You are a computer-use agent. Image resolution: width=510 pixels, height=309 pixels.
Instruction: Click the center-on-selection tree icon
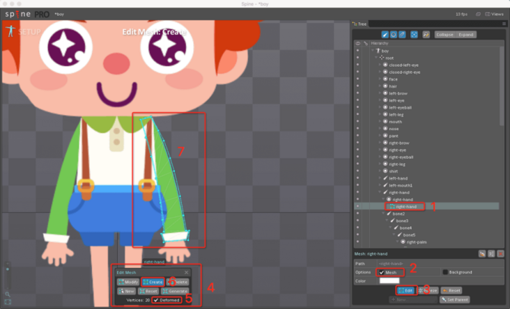tap(414, 34)
